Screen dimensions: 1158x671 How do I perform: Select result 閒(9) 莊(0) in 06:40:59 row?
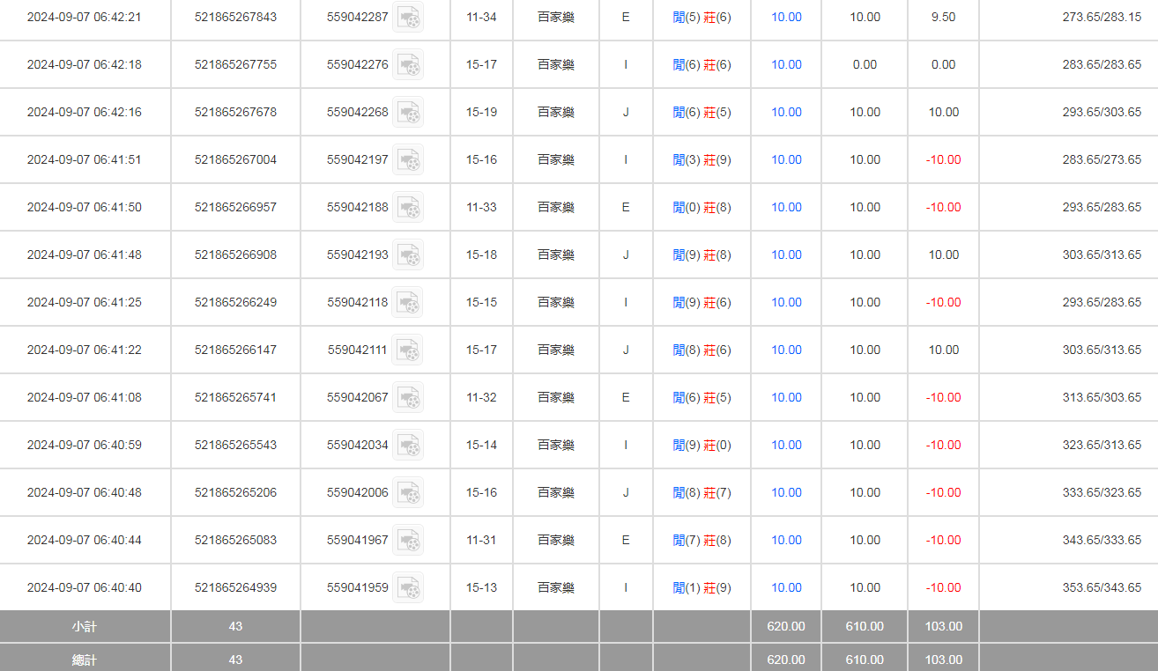(x=701, y=446)
